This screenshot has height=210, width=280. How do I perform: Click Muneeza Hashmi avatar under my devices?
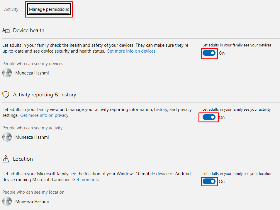pyautogui.click(x=7, y=73)
